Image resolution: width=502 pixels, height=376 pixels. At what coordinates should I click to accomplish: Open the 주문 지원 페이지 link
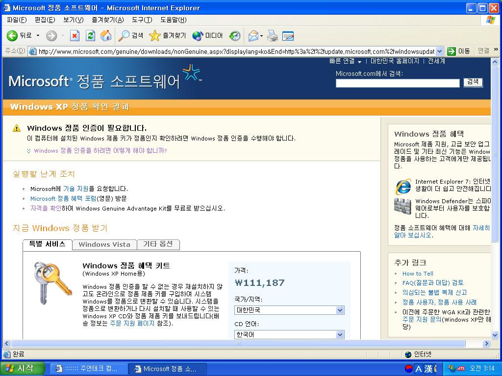(x=132, y=323)
